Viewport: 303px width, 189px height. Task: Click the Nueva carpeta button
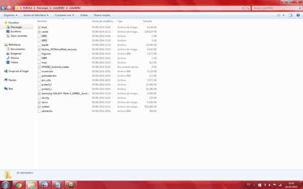pyautogui.click(x=102, y=15)
